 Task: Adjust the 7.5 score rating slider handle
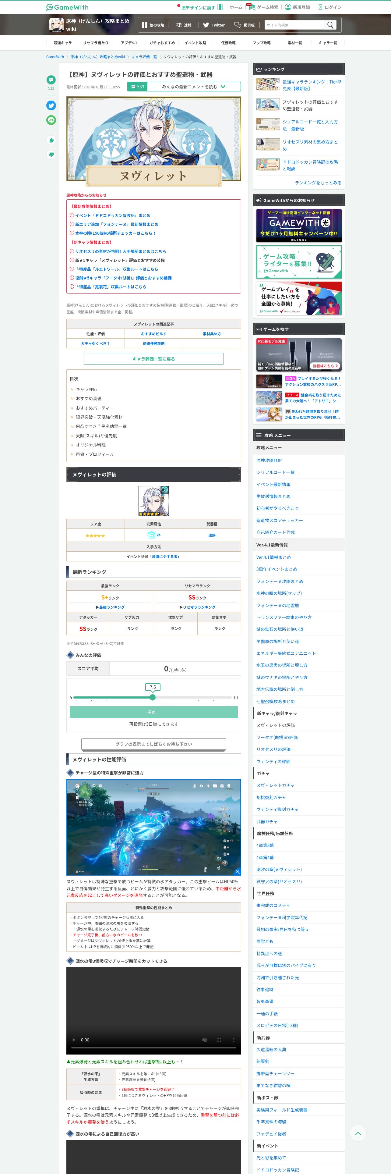point(153,698)
